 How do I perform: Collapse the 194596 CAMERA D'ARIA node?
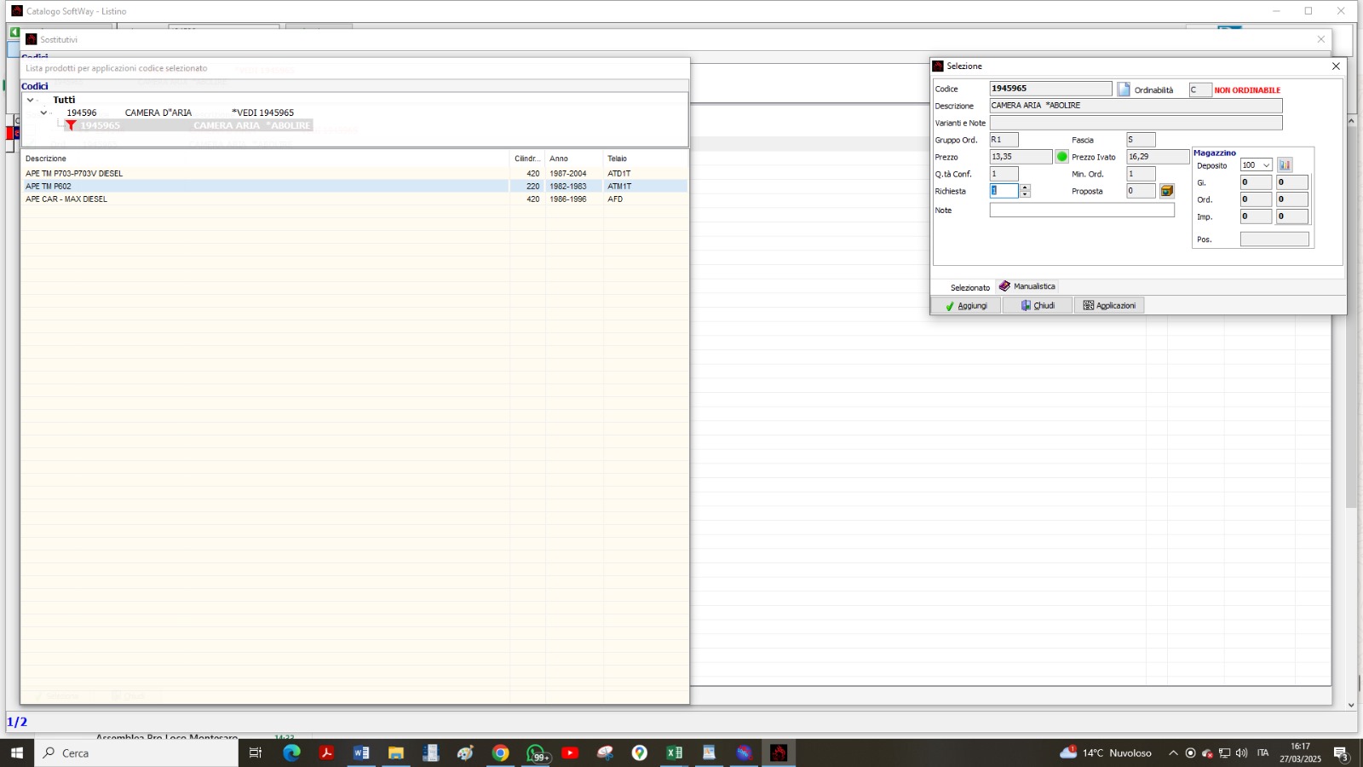[x=44, y=112]
